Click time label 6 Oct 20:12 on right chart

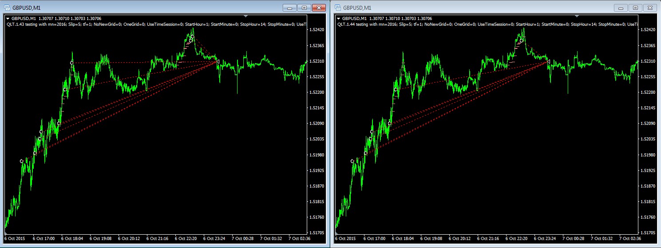click(460, 239)
